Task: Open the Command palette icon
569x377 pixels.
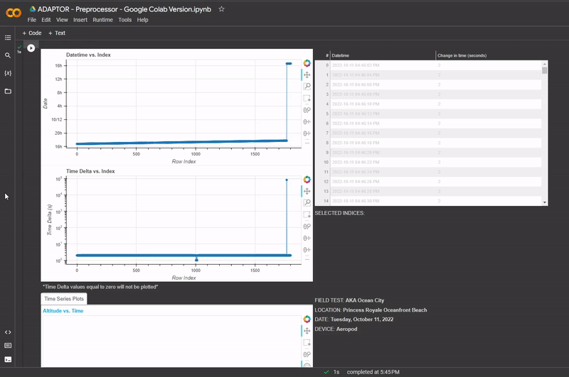Action: (8, 346)
